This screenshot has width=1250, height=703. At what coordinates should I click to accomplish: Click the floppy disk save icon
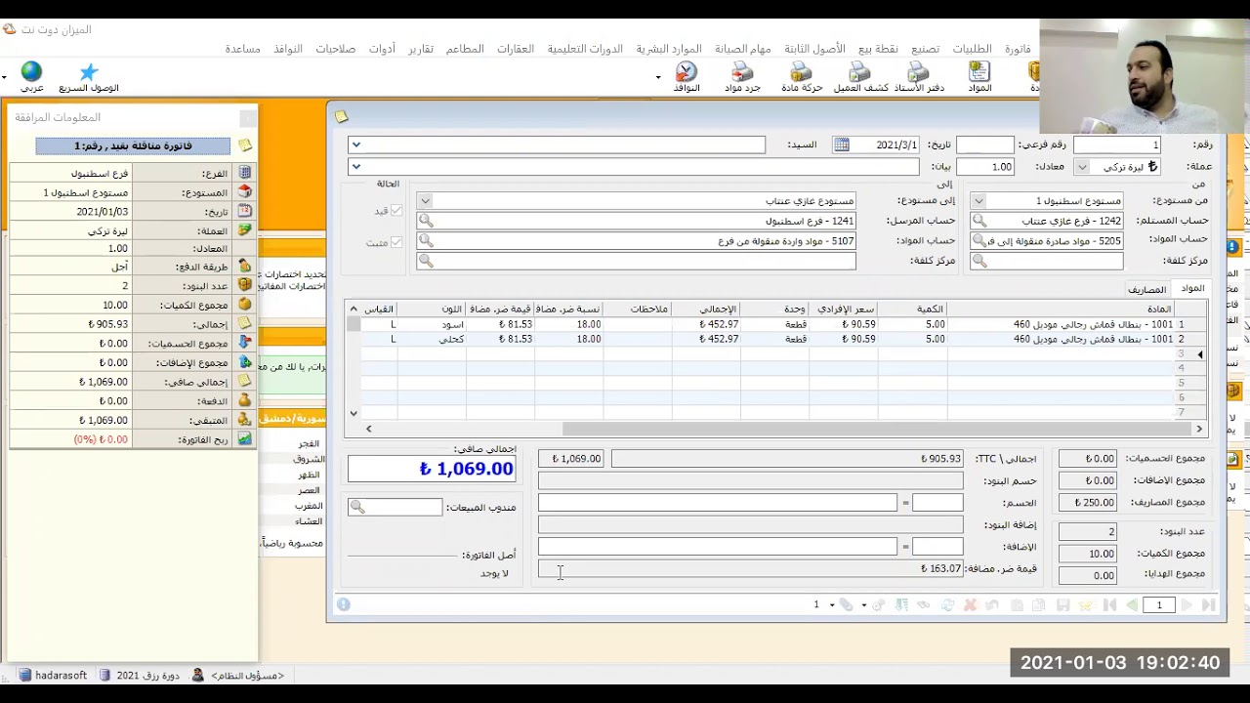(x=1062, y=605)
